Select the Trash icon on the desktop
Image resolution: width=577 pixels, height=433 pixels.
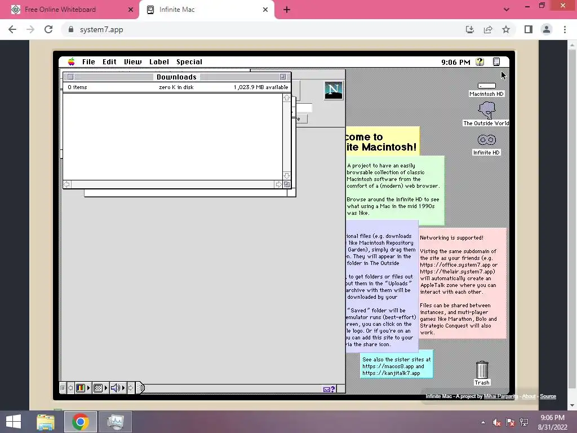482,369
